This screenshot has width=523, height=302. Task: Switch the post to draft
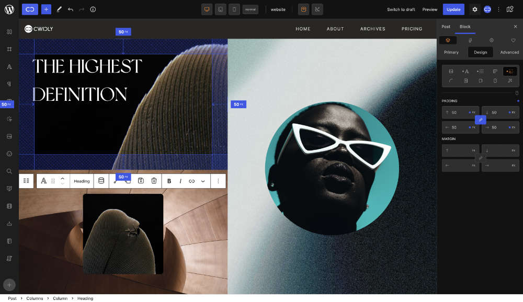401,9
